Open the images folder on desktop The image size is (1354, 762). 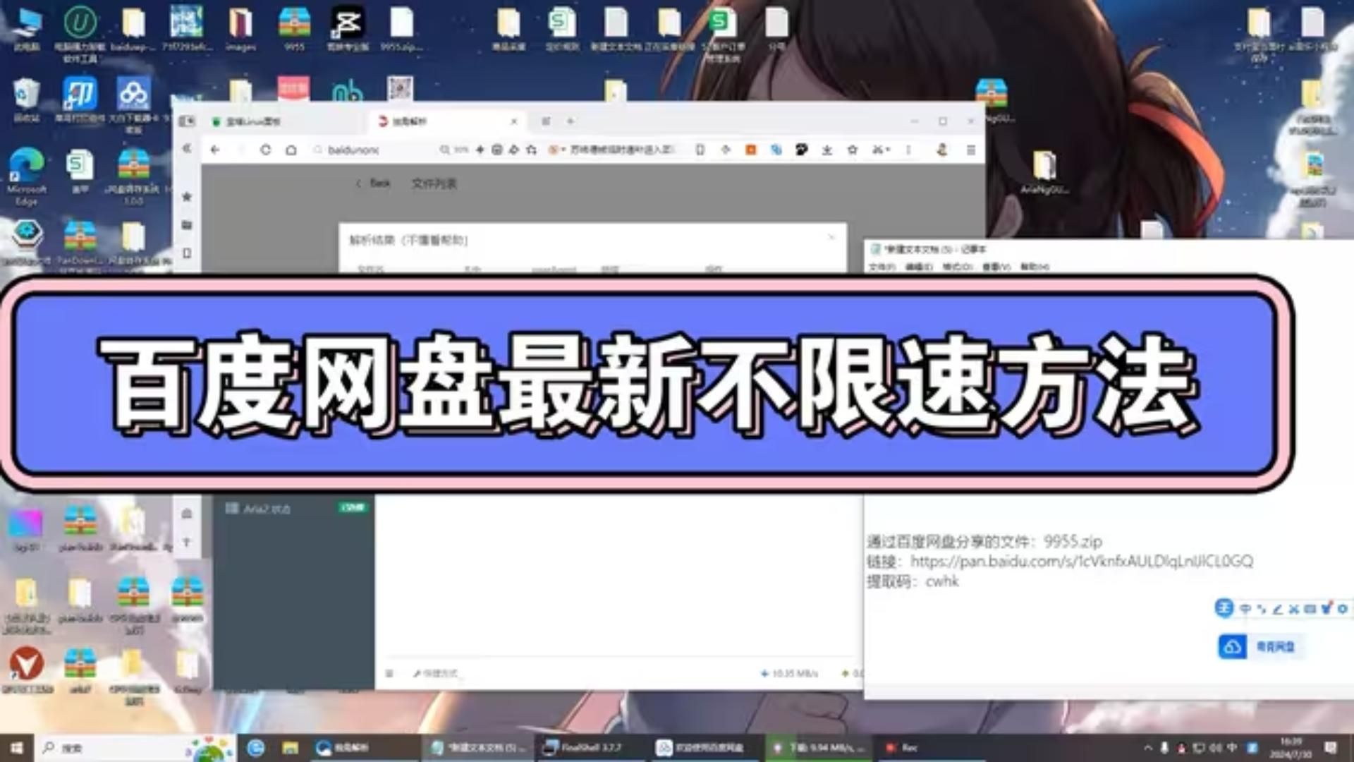pyautogui.click(x=240, y=28)
